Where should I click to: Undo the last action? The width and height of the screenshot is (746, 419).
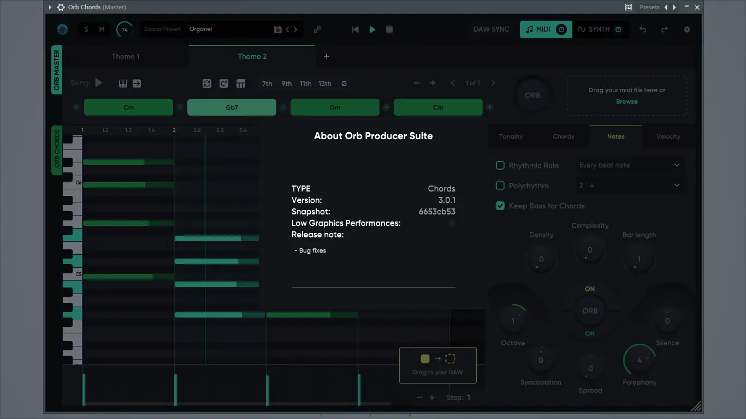click(643, 29)
